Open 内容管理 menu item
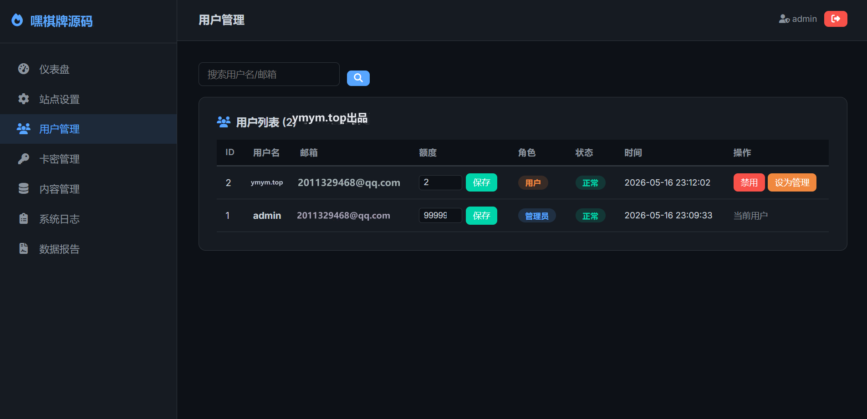The image size is (867, 419). [88, 189]
